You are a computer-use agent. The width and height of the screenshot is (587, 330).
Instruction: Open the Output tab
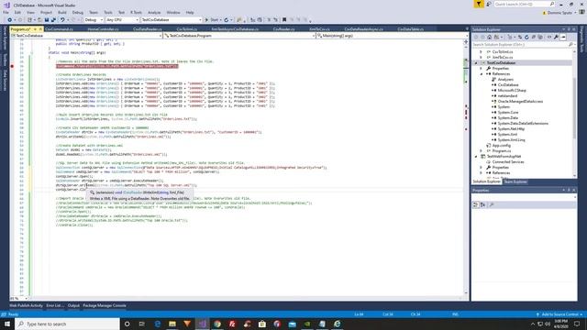(x=73, y=305)
